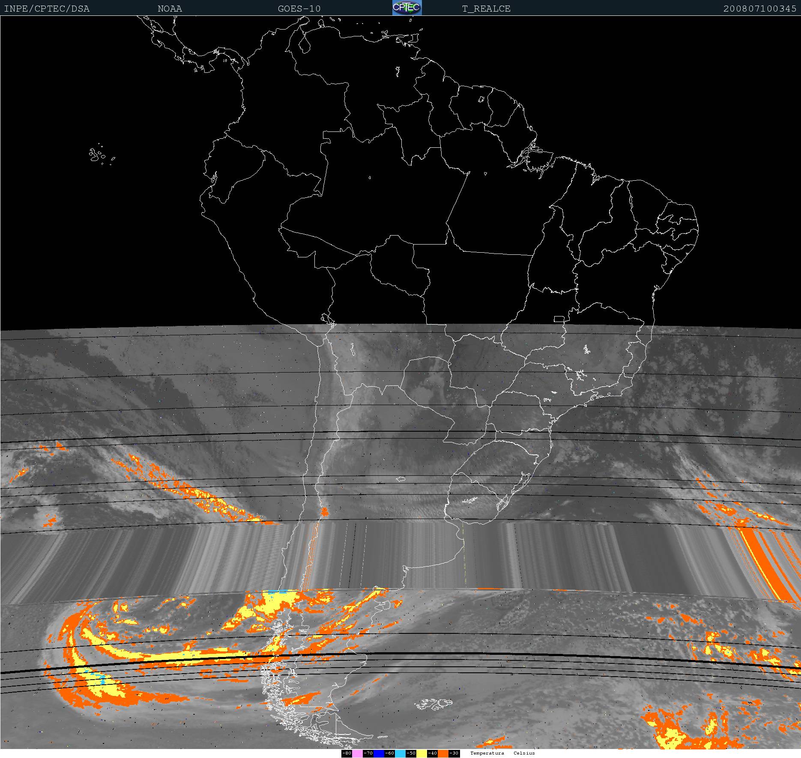The height and width of the screenshot is (758, 801).
Task: Click the 200807100345 timestamp
Action: pyautogui.click(x=760, y=9)
